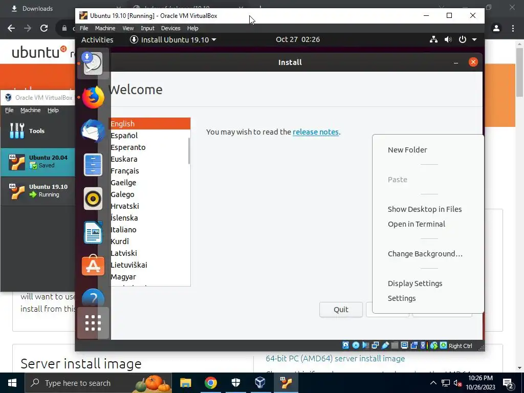Open the VM window Machine menu

click(x=105, y=28)
